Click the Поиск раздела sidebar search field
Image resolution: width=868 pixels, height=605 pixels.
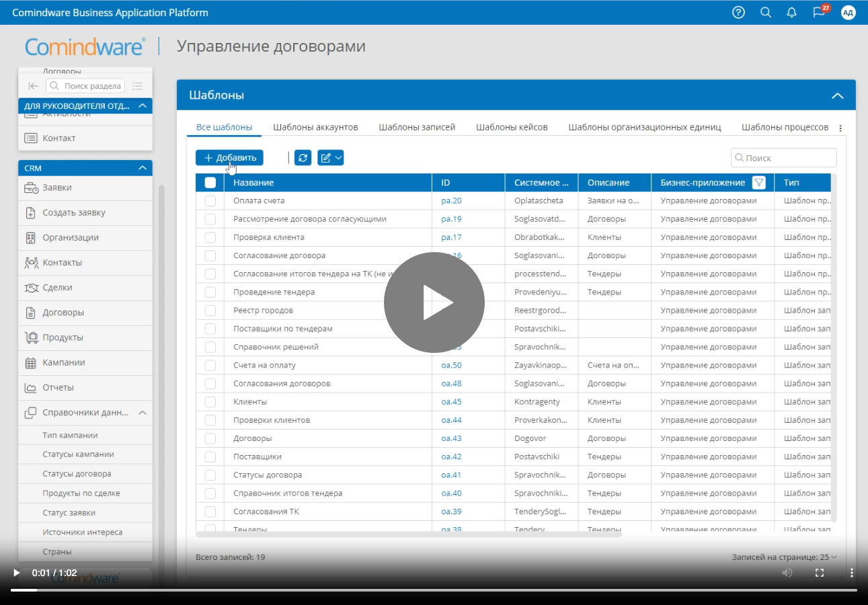pyautogui.click(x=85, y=86)
